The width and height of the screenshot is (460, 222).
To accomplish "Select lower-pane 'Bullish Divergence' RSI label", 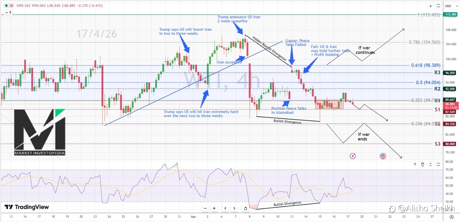I will [287, 204].
